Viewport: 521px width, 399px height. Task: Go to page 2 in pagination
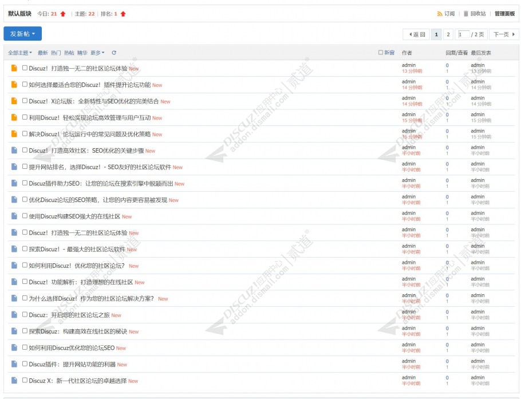tap(448, 34)
